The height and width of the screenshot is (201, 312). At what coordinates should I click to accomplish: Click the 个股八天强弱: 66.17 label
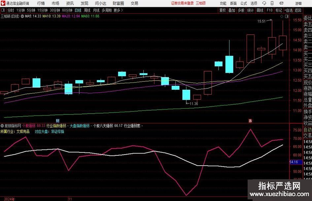pyautogui.click(x=108, y=126)
